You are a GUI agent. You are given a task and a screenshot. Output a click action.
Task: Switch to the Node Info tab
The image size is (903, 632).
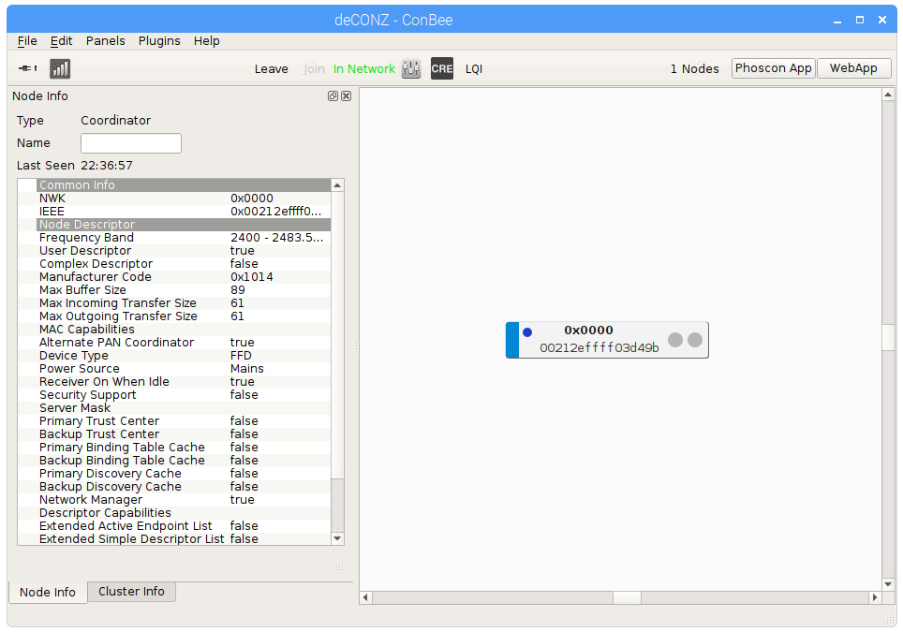pyautogui.click(x=48, y=593)
